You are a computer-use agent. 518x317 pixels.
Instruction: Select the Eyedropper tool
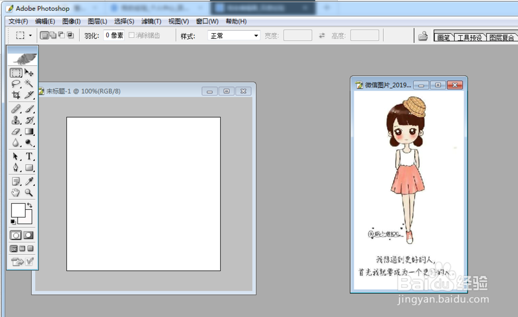[x=29, y=181]
